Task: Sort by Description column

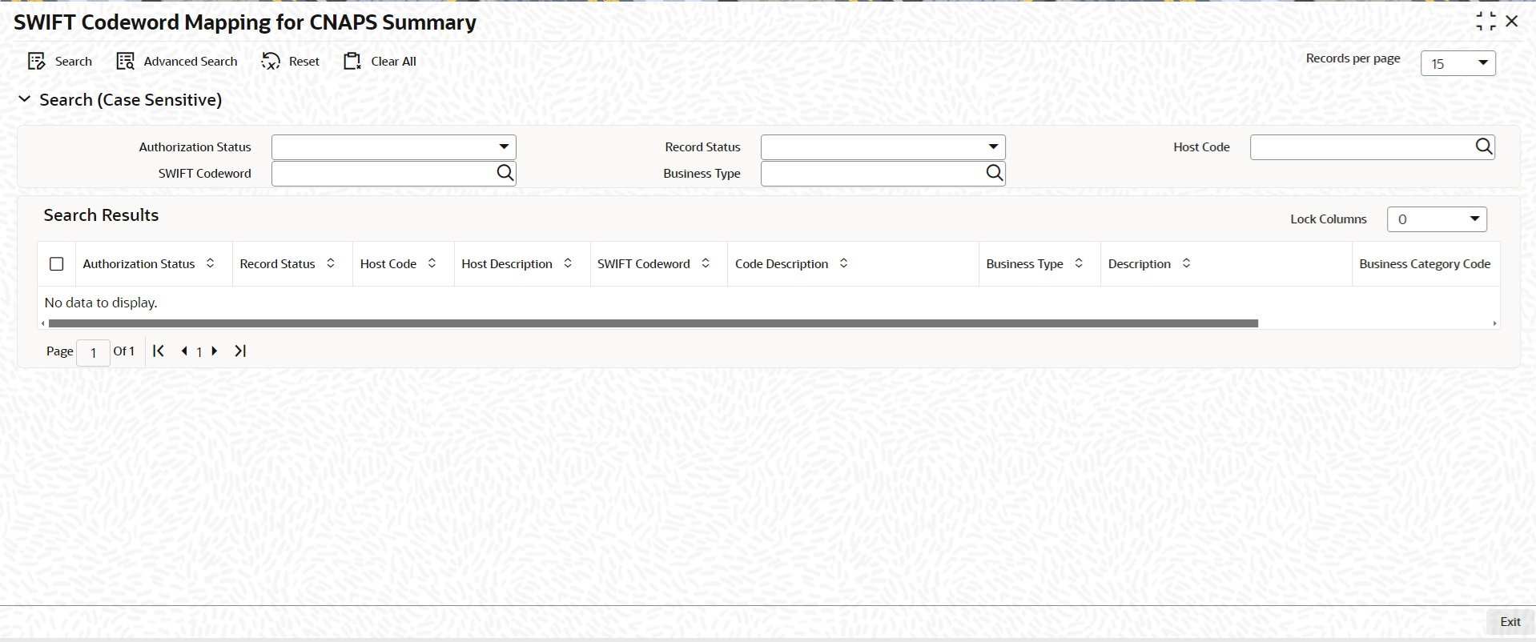Action: 1187,263
